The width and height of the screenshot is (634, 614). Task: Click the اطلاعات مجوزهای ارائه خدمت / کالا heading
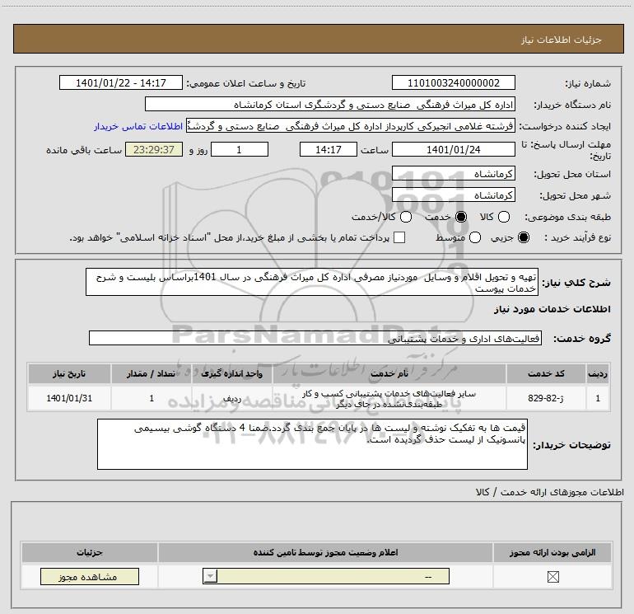point(550,492)
